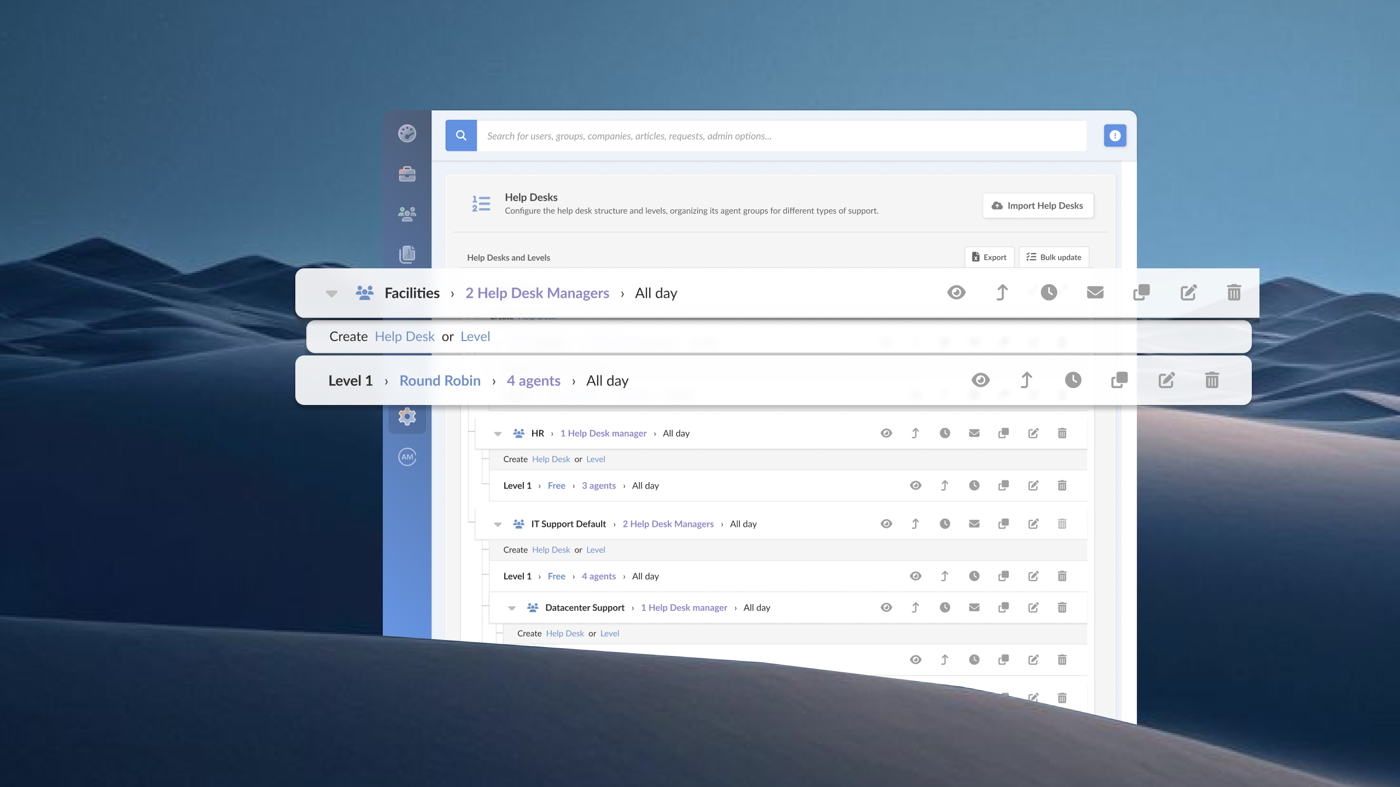Open the 3 agents link

[598, 485]
